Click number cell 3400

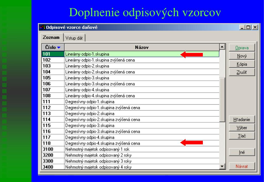pyautogui.click(x=53, y=167)
